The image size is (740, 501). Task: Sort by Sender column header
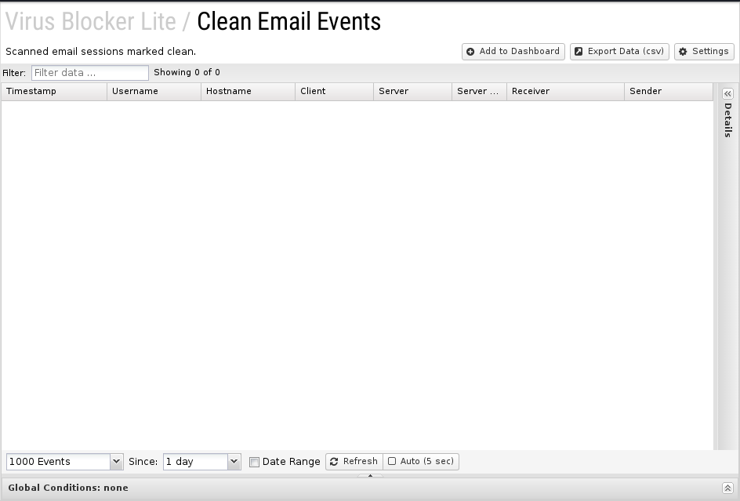click(668, 91)
